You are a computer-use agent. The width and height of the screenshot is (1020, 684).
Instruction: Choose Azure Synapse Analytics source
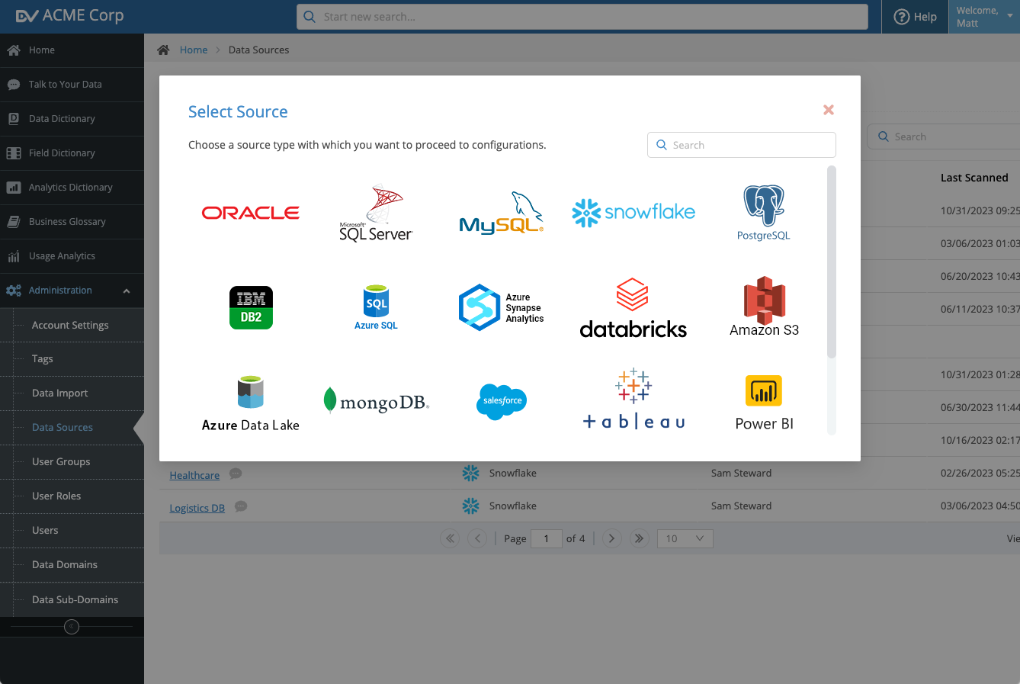coord(502,307)
